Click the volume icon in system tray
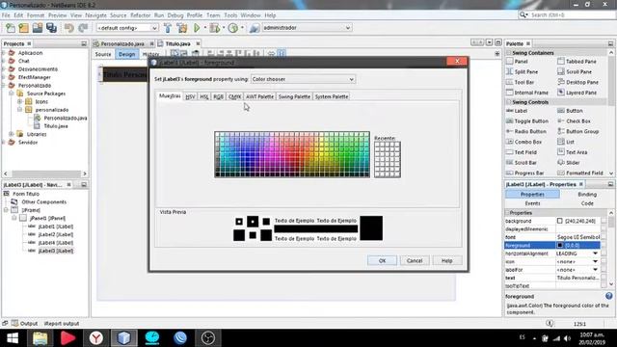617x347 pixels. [567, 338]
